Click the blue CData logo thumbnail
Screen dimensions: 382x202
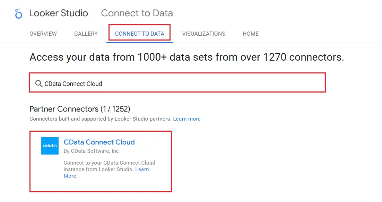pyautogui.click(x=50, y=146)
